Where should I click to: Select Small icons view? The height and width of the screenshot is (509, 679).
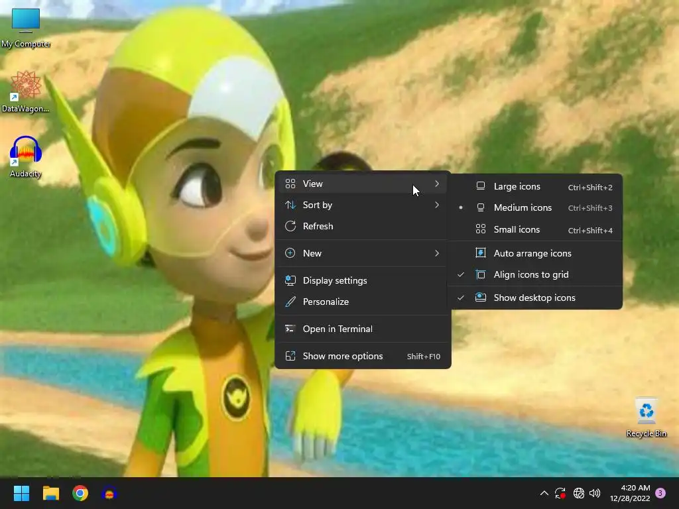(x=535, y=229)
